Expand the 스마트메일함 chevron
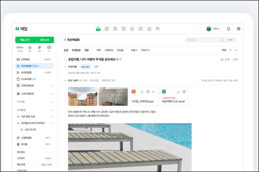 point(51,94)
